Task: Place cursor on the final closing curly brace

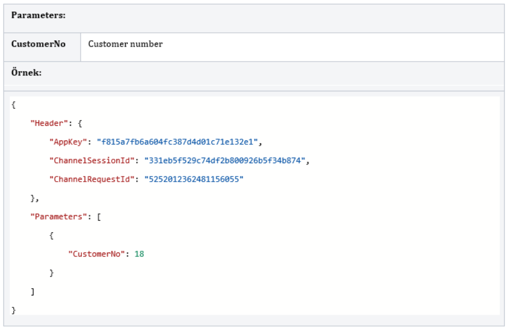Action: click(x=14, y=310)
